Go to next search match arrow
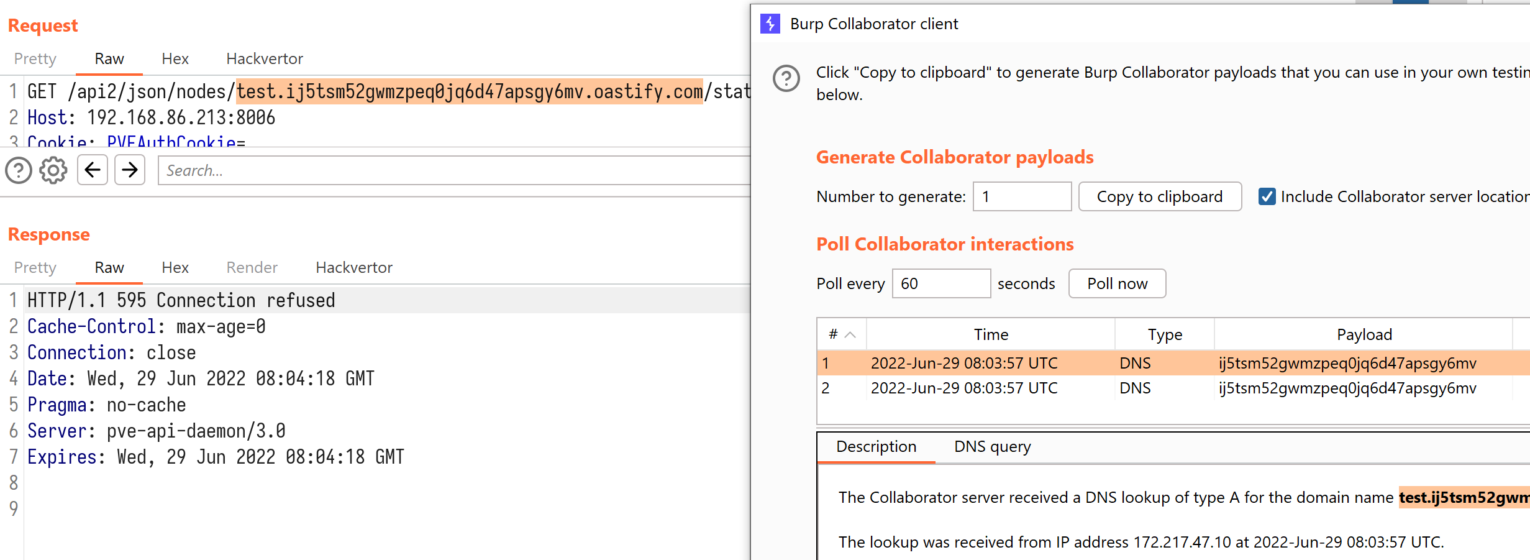 tap(130, 170)
